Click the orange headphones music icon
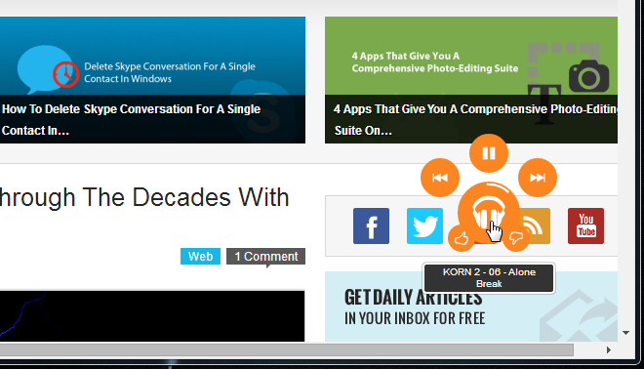 point(488,213)
